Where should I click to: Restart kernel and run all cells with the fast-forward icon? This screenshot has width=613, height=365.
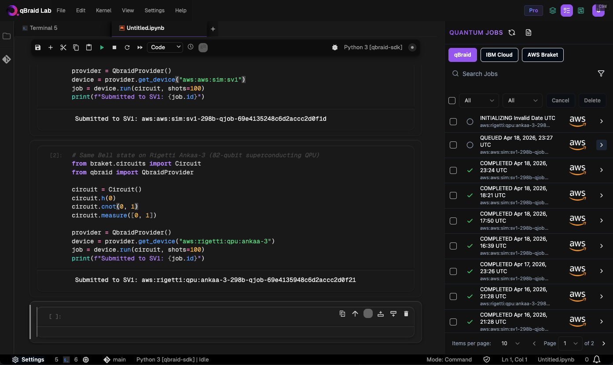click(x=140, y=47)
